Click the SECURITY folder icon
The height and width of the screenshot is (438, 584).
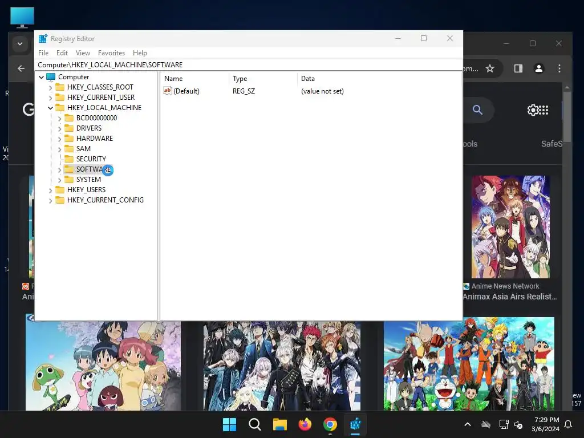(x=69, y=159)
